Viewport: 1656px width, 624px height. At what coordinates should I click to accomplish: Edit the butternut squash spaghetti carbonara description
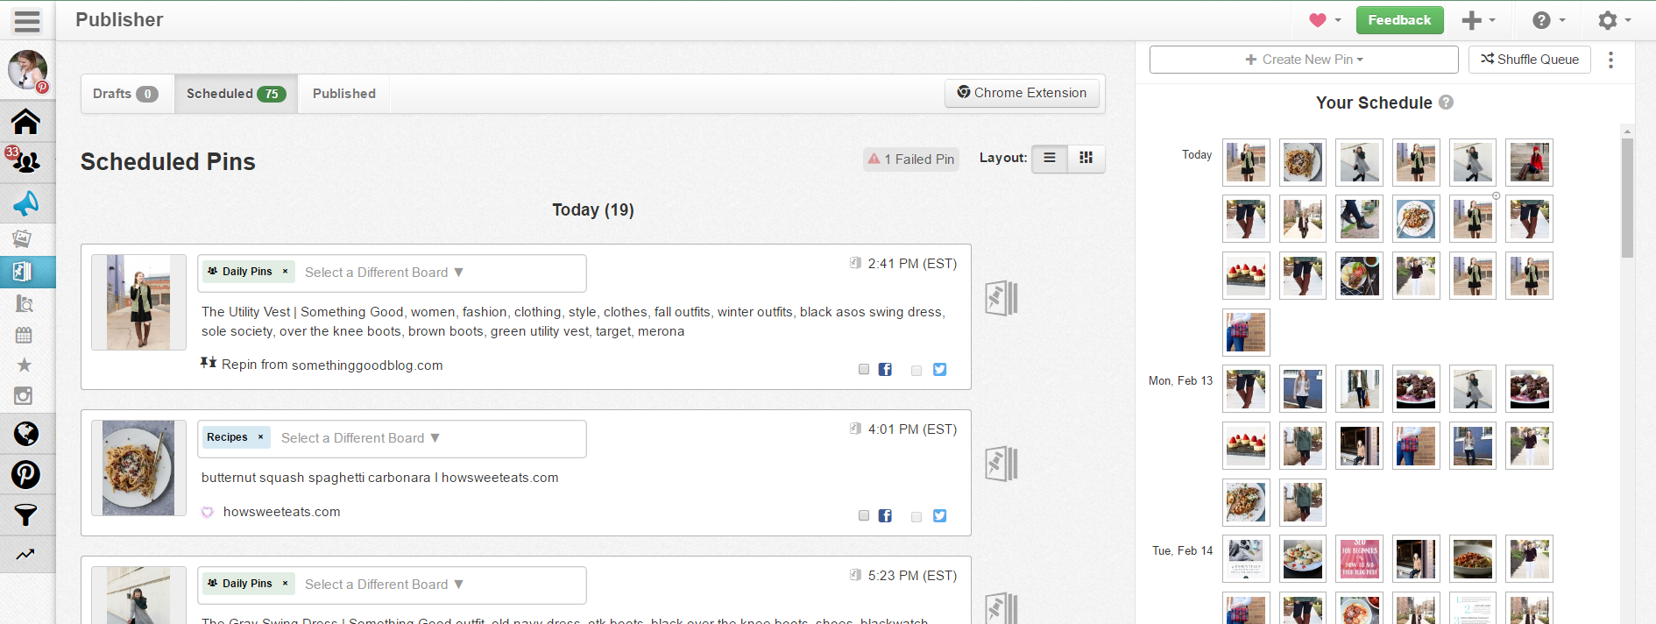click(379, 478)
